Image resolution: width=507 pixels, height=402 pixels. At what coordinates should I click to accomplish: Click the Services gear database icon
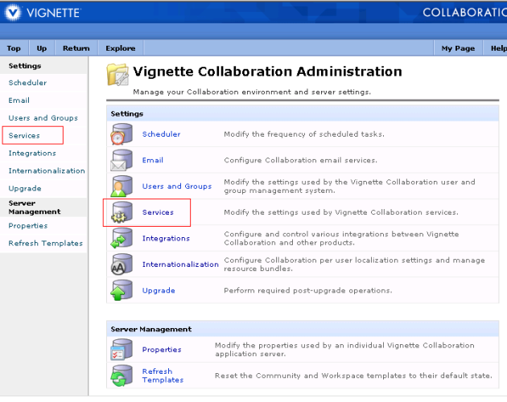(x=122, y=212)
